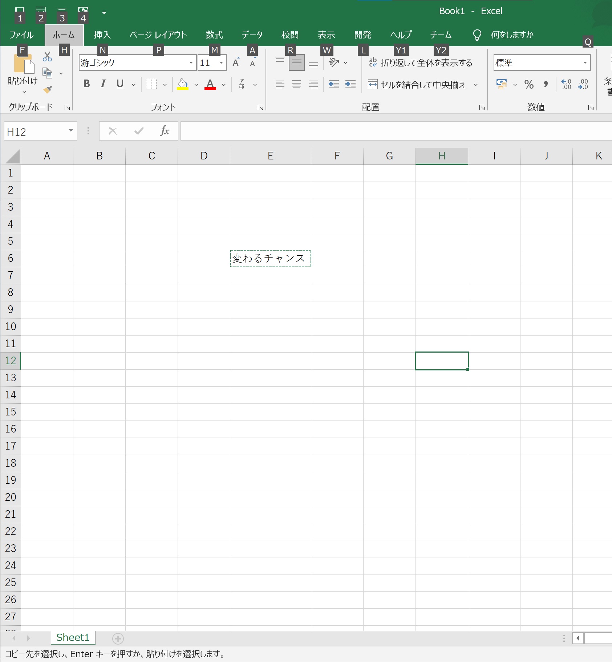Image resolution: width=612 pixels, height=662 pixels.
Task: Switch to the 挿入 tab
Action: point(102,35)
